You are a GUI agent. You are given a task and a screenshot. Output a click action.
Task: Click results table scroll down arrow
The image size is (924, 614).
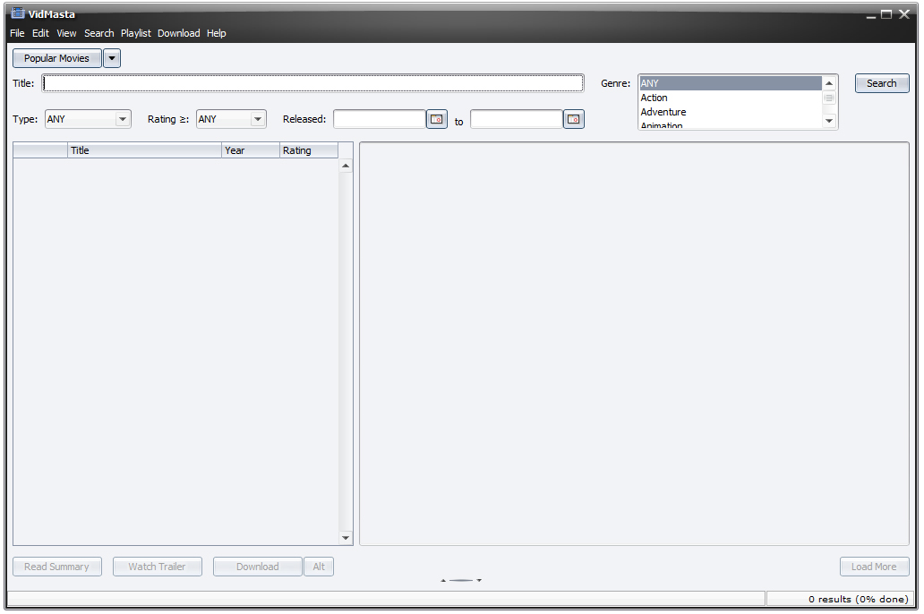(x=346, y=537)
